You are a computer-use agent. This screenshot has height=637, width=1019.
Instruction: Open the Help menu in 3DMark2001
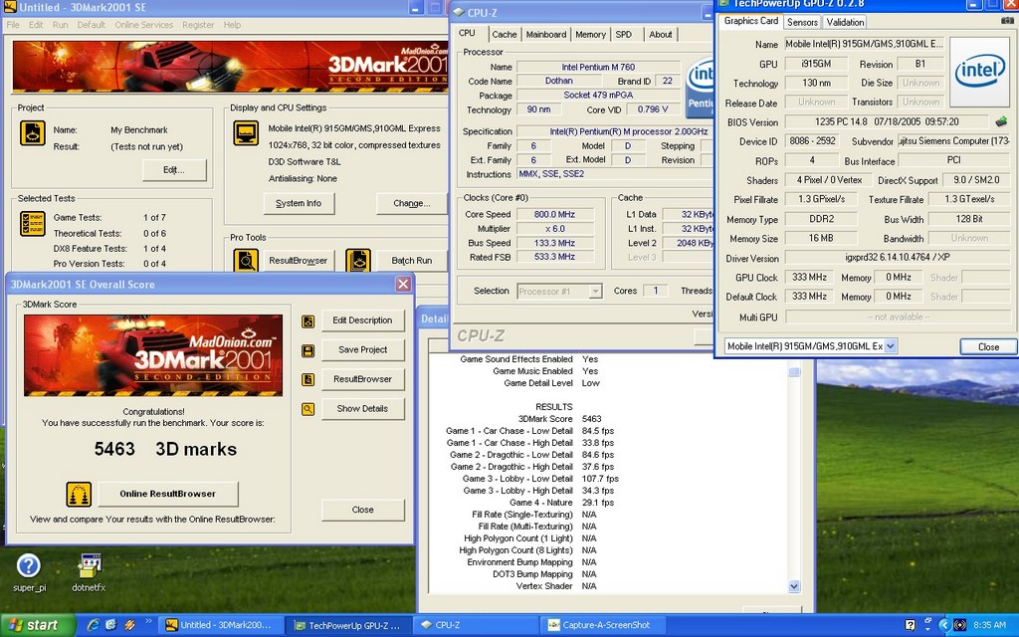(x=232, y=25)
